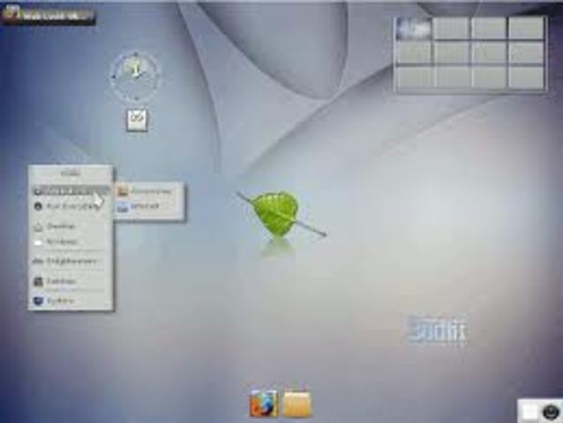Click the dark round icon in bottom-right tray

point(551,412)
